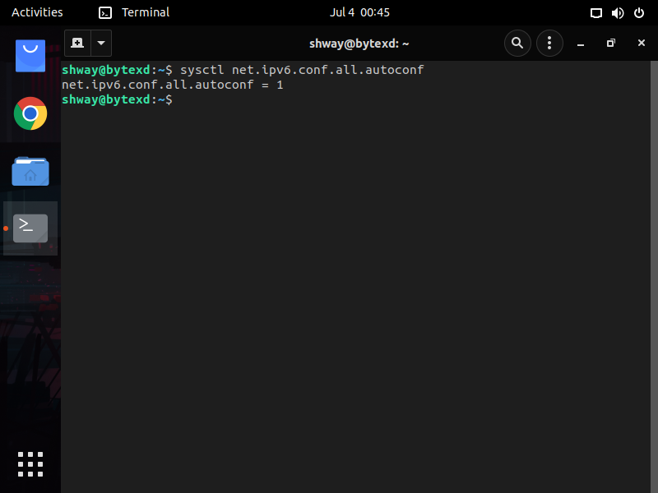Open Files home folder in dock
The width and height of the screenshot is (658, 493).
pyautogui.click(x=30, y=171)
